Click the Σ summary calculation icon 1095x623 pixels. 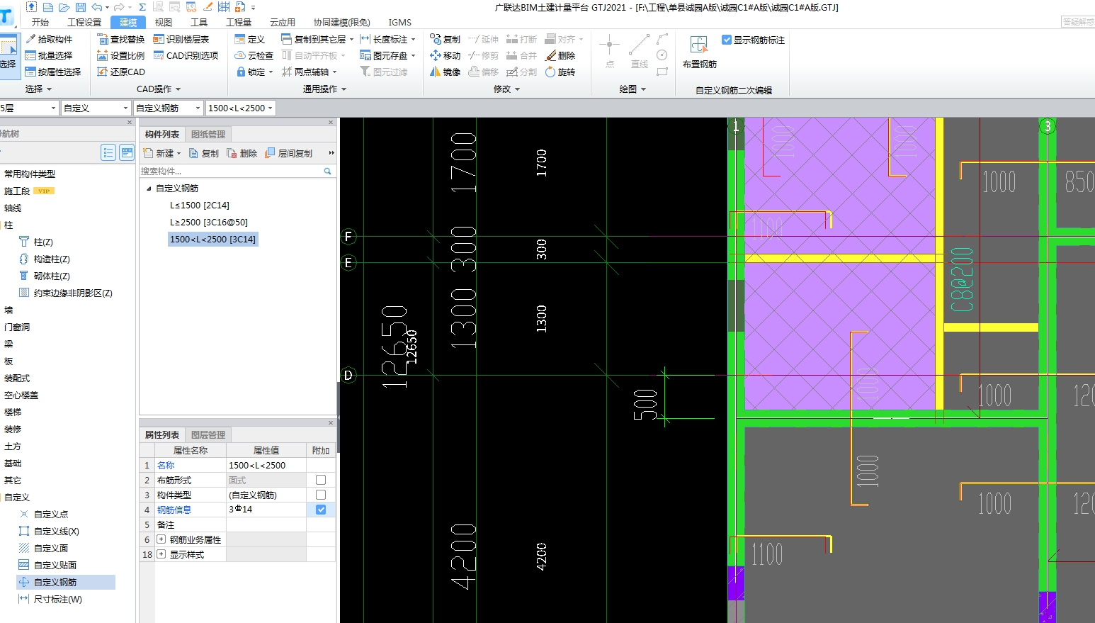(x=142, y=7)
